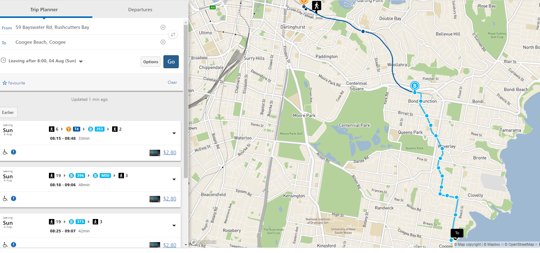Open the $2.80 fare link for 08:18 trip
The width and height of the screenshot is (540, 253).
point(170,199)
